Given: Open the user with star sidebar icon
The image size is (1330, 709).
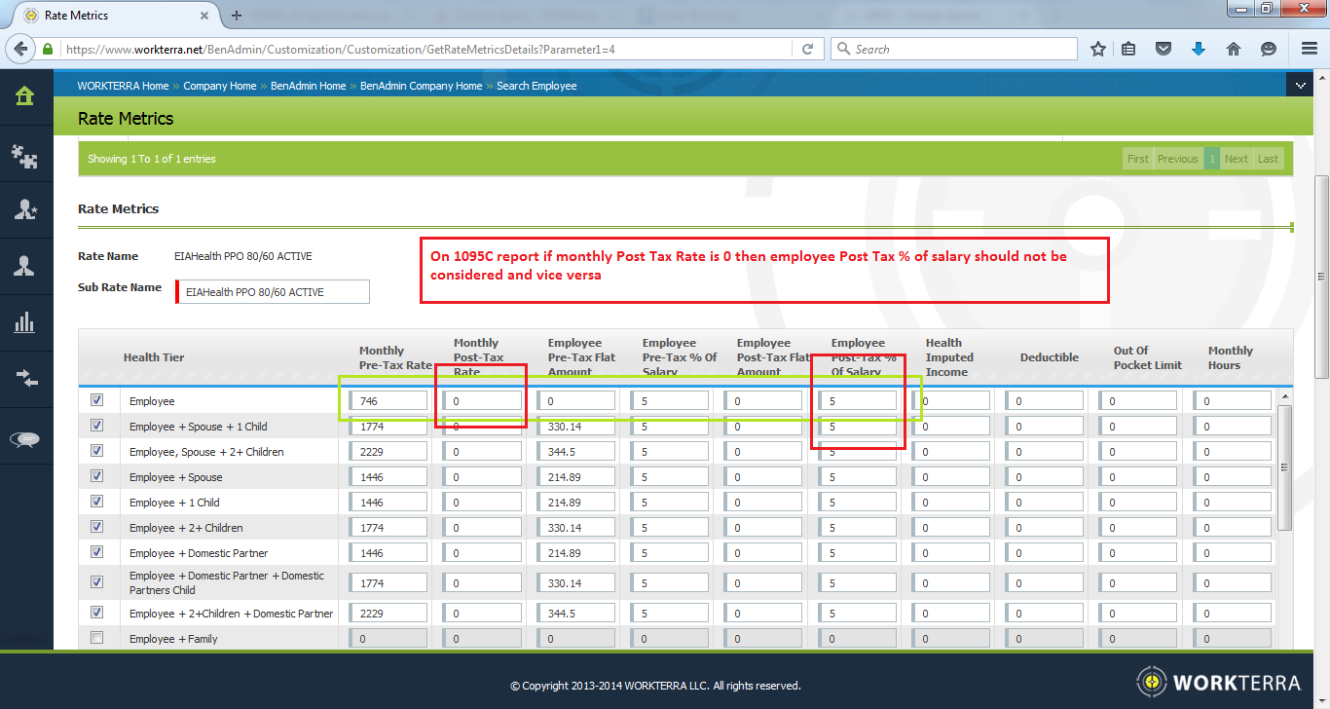Looking at the screenshot, I should click(x=24, y=209).
